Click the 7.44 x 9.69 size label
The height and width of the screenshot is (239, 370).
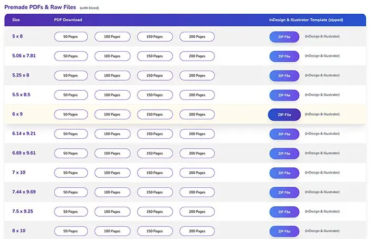[24, 192]
